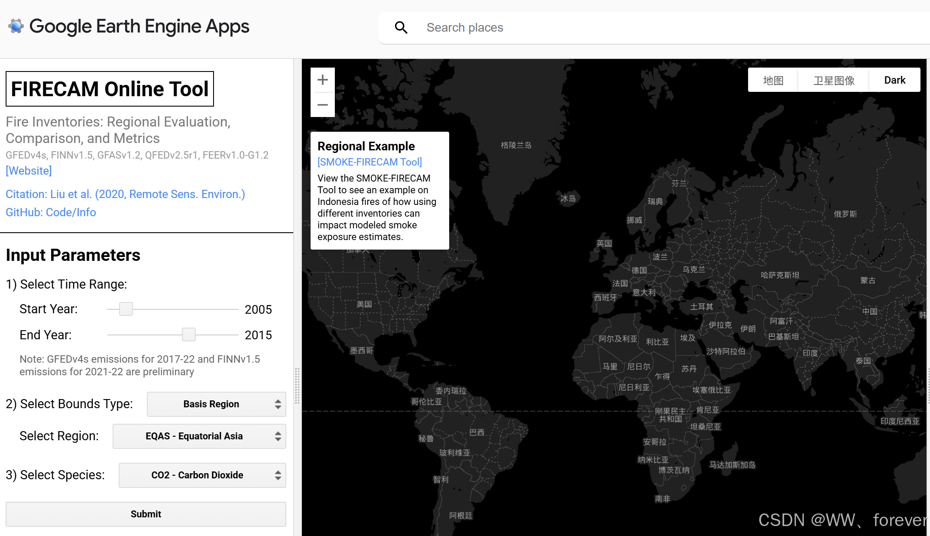Click the End Year slider handle
Screen dimensions: 930x536
point(189,335)
